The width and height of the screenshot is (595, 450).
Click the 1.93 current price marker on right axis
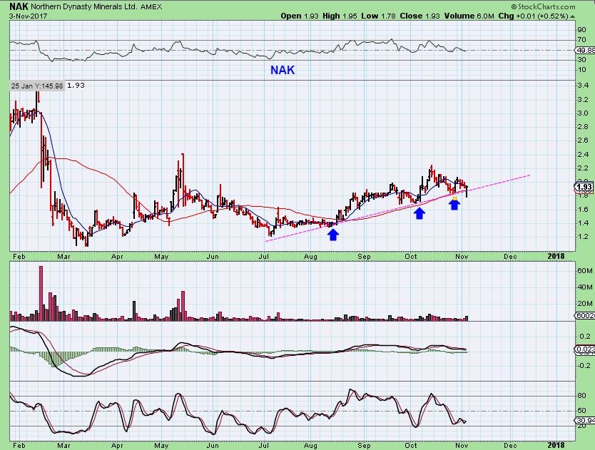coord(582,188)
